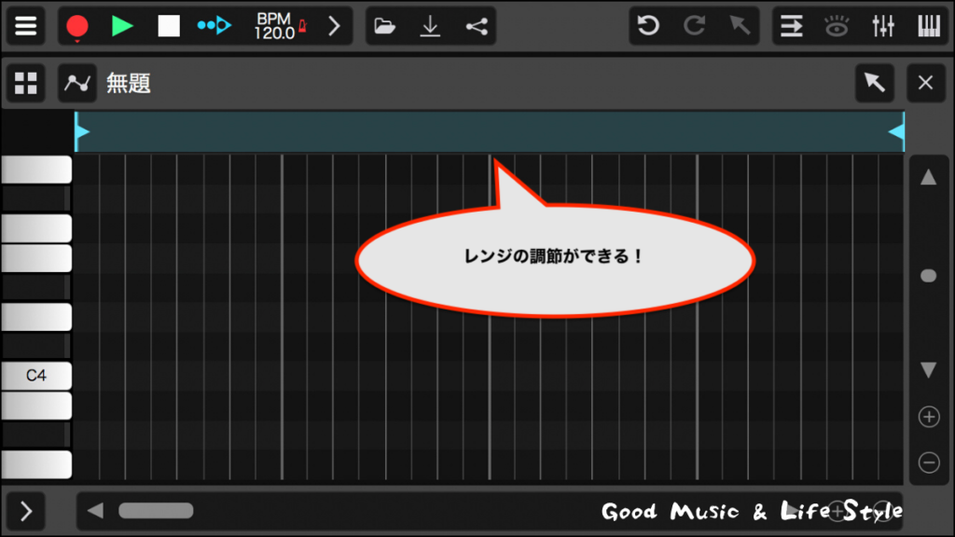Click the 無題 project title
Image resolution: width=955 pixels, height=537 pixels.
pyautogui.click(x=129, y=83)
